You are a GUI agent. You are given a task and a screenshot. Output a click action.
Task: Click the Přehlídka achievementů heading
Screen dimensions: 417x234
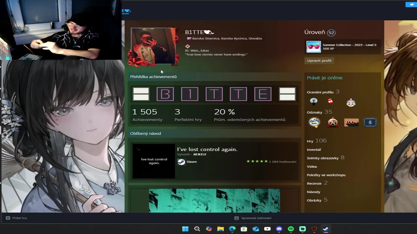[x=153, y=77]
